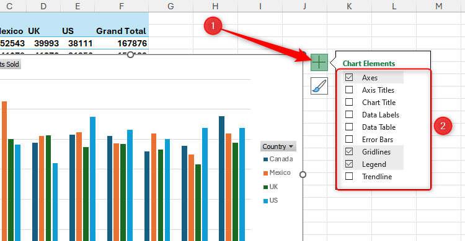465x241 pixels.
Task: Enable the Data Labels checkbox
Action: (x=349, y=114)
